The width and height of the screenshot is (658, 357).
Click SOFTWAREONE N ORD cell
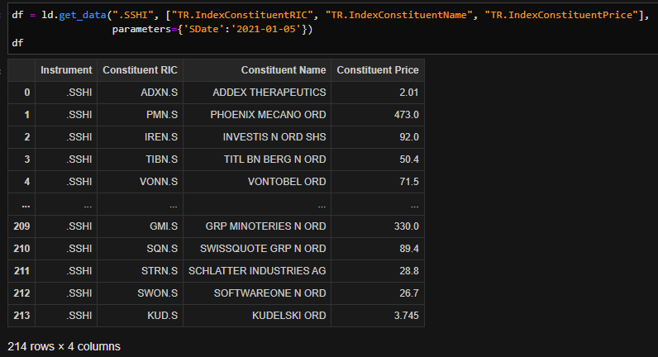coord(257,293)
